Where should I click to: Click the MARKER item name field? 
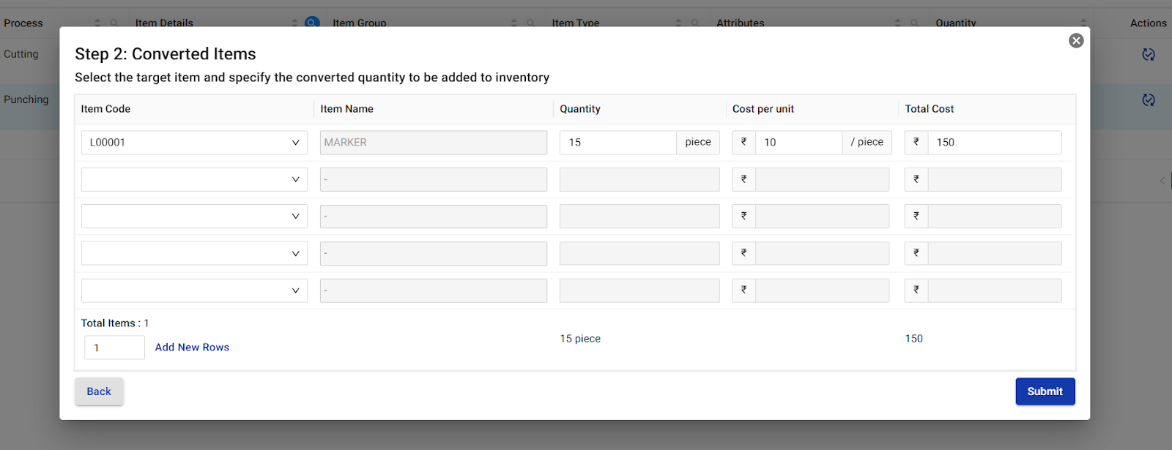[433, 143]
